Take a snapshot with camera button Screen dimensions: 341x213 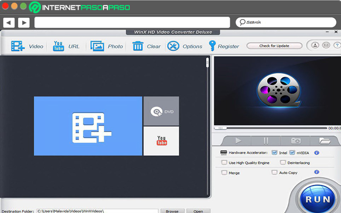pos(295,141)
